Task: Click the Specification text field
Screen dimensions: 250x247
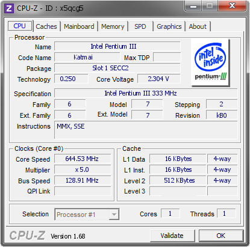Action: (x=146, y=93)
